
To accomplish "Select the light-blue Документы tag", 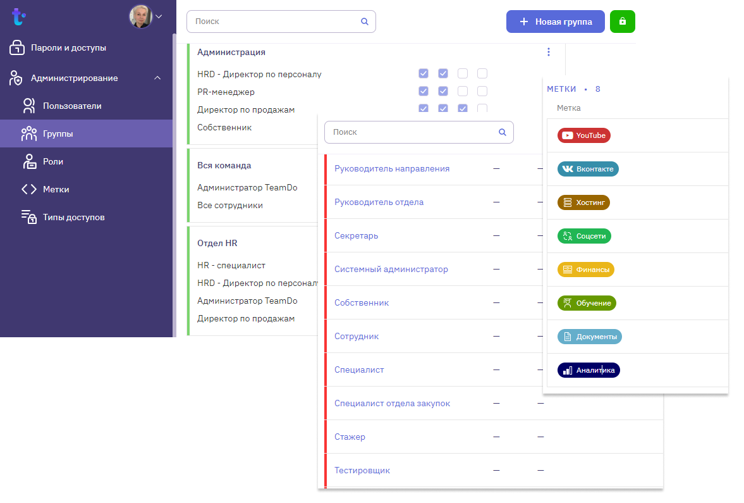I will [589, 337].
